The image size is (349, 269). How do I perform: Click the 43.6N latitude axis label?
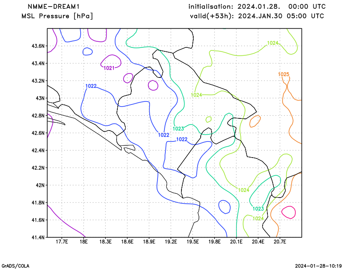pos(38,46)
